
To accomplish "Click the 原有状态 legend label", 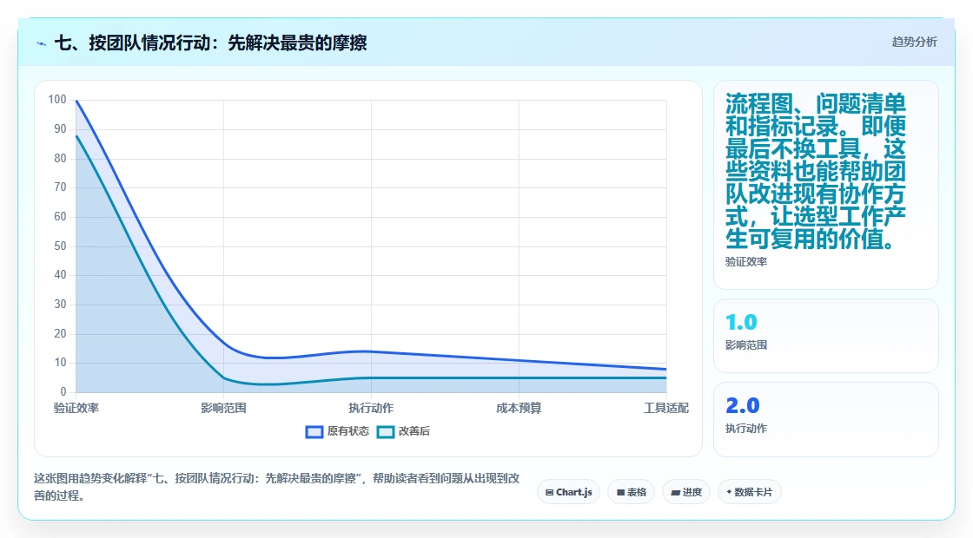I will tap(348, 431).
